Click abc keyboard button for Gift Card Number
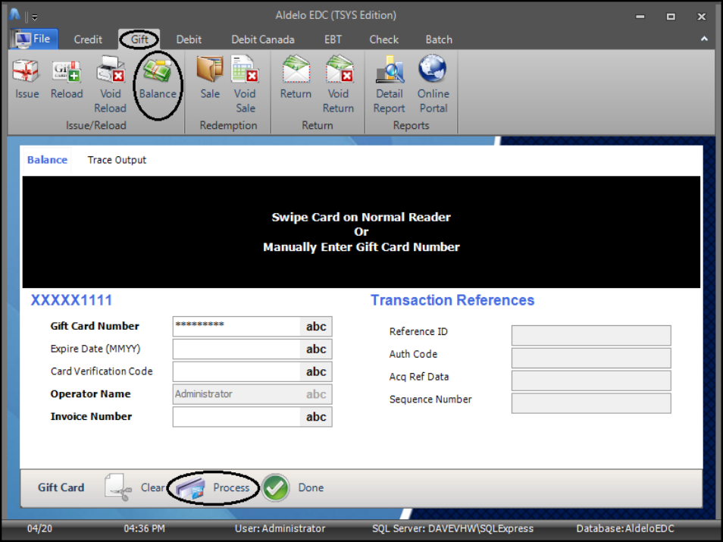The image size is (723, 542). click(316, 326)
